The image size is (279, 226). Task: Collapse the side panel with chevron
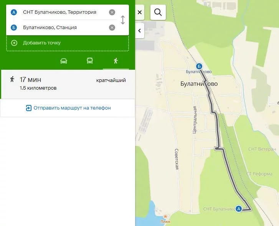coord(140,31)
